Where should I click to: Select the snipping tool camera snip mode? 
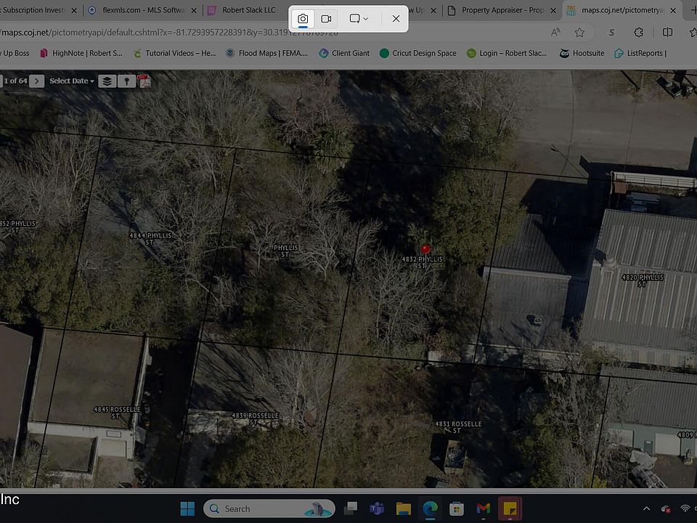(303, 19)
